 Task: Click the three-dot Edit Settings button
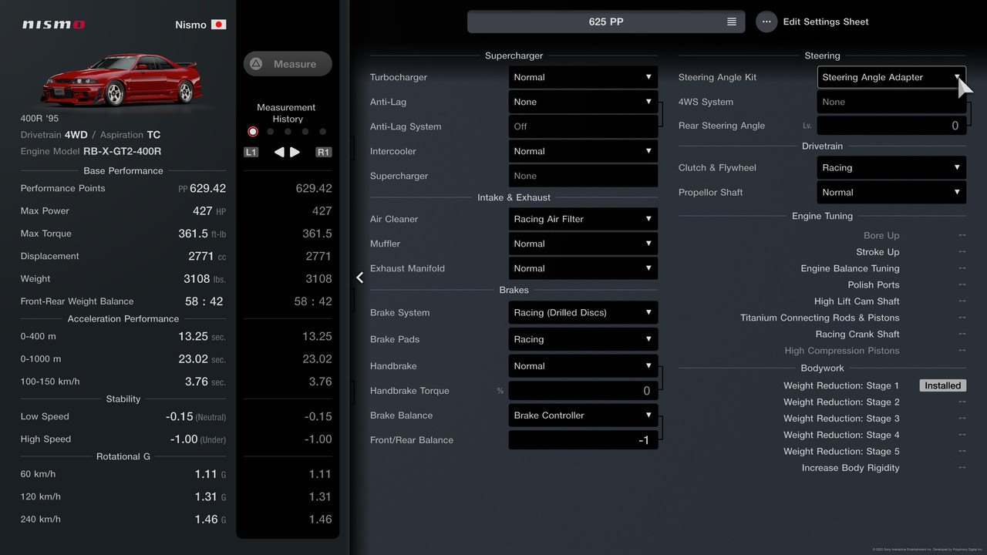(x=766, y=22)
